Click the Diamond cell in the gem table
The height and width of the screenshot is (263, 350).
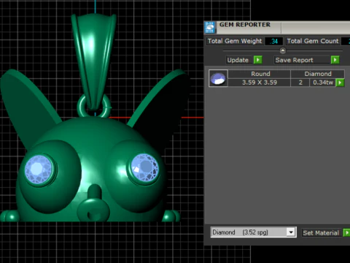[x=318, y=74]
